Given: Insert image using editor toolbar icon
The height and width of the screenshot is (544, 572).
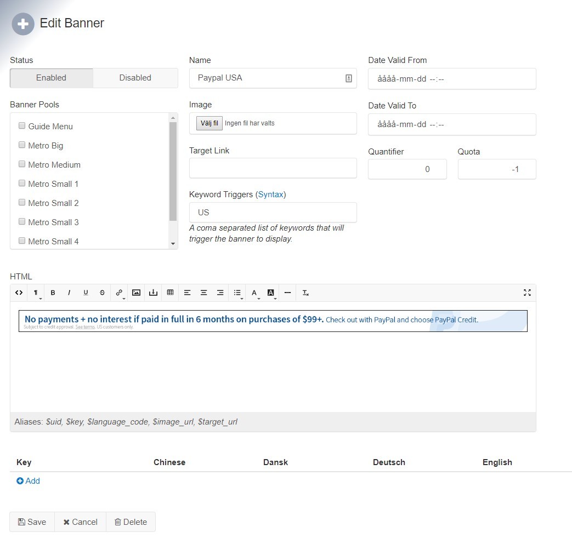Looking at the screenshot, I should [x=136, y=293].
